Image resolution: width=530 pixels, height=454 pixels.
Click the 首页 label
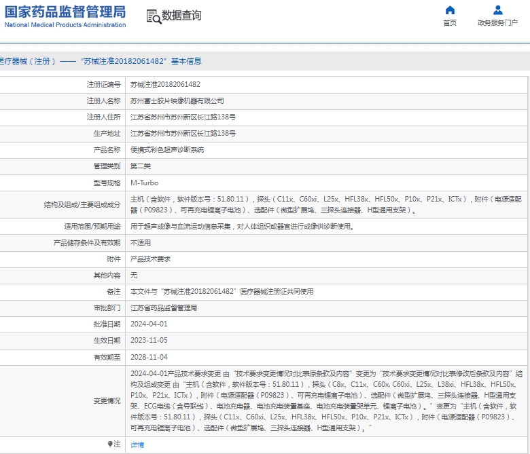pos(450,22)
